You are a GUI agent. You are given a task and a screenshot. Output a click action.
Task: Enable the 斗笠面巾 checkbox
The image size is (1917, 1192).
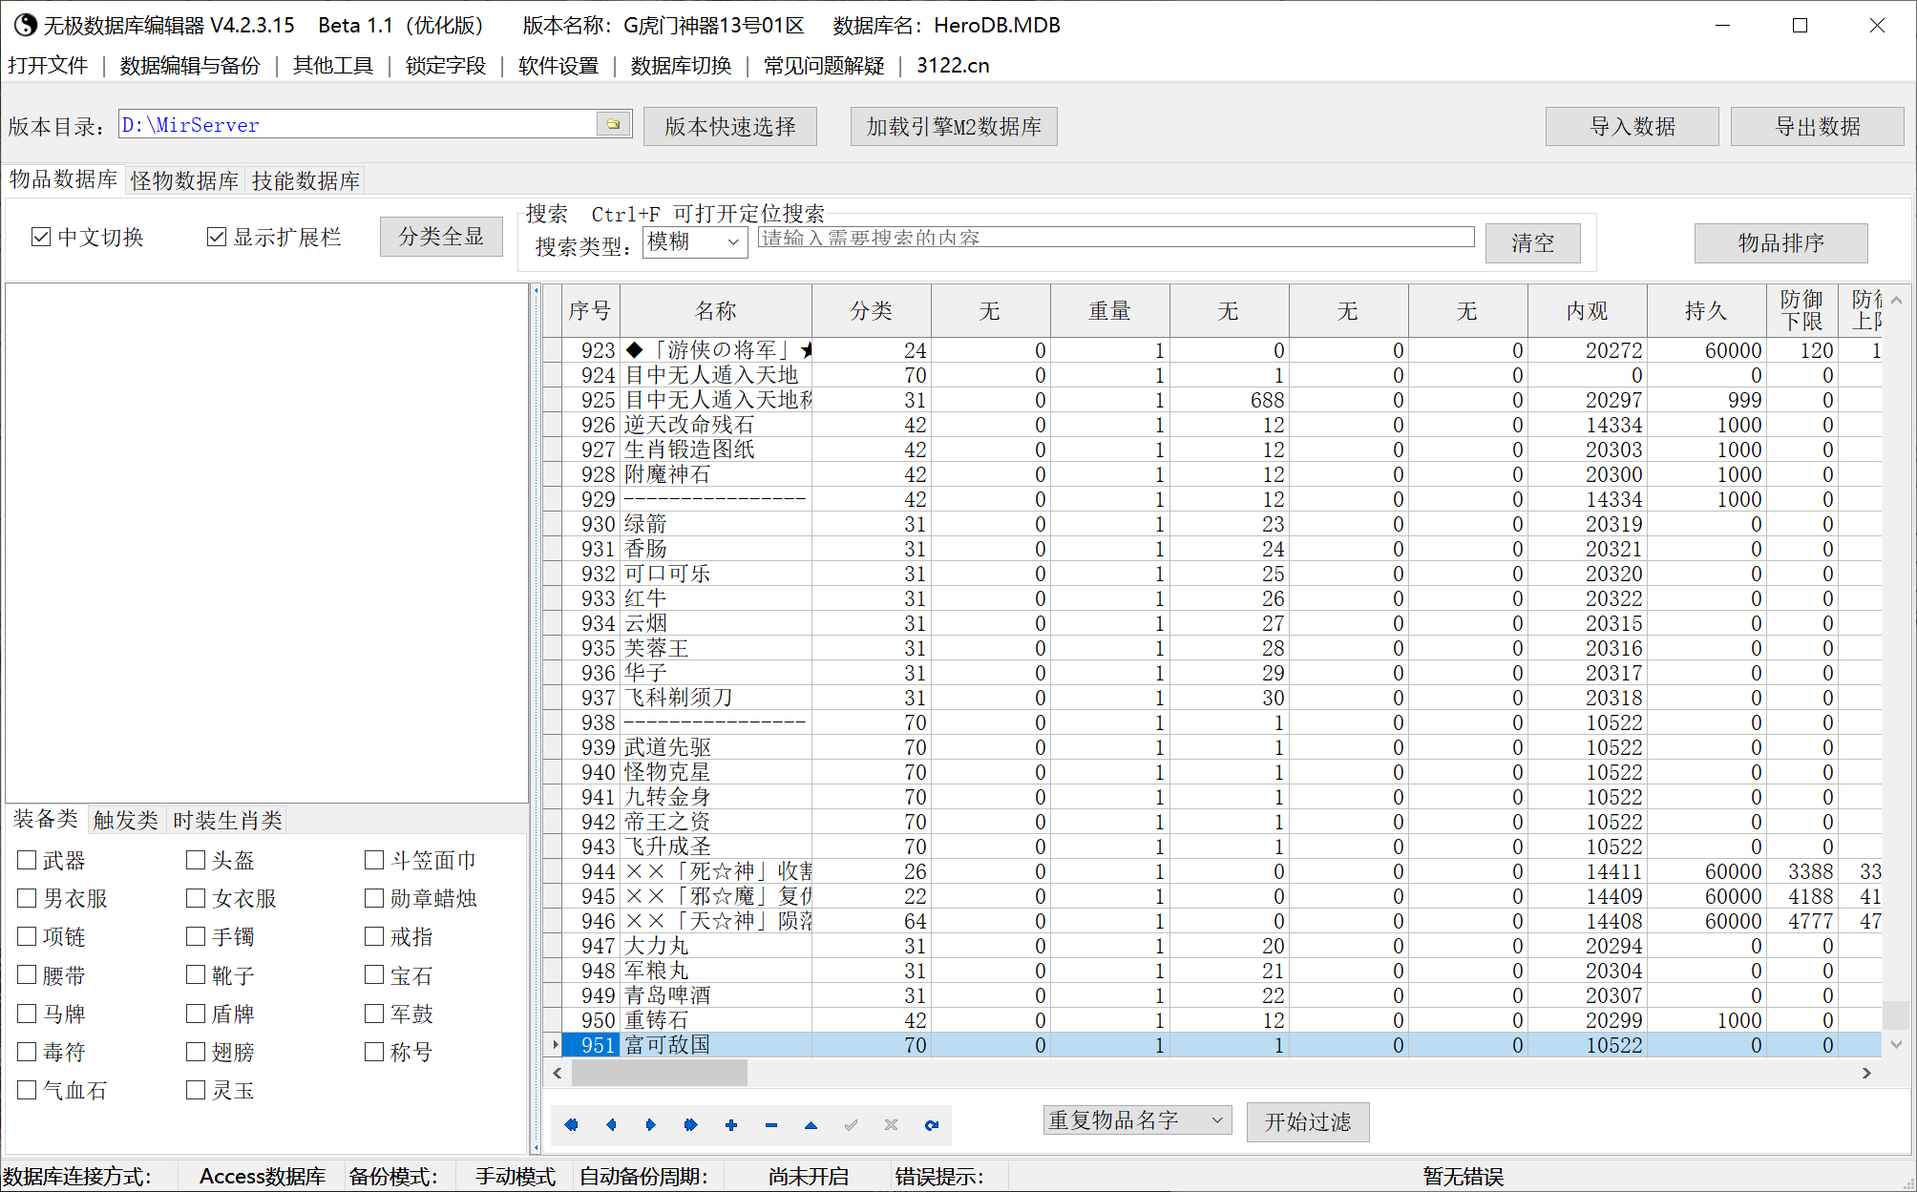click(374, 861)
